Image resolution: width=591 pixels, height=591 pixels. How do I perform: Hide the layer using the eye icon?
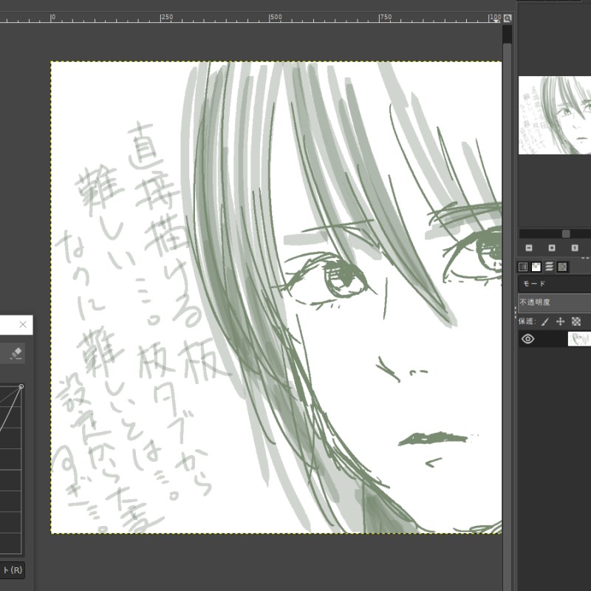pos(527,339)
